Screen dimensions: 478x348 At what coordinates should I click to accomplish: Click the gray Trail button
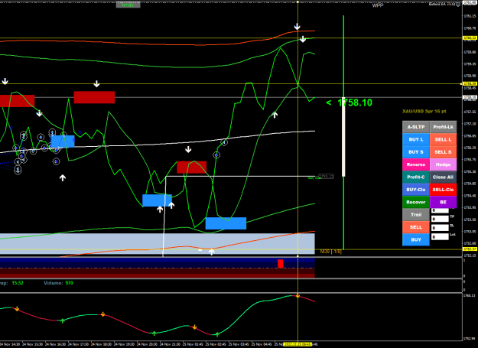tap(416, 215)
